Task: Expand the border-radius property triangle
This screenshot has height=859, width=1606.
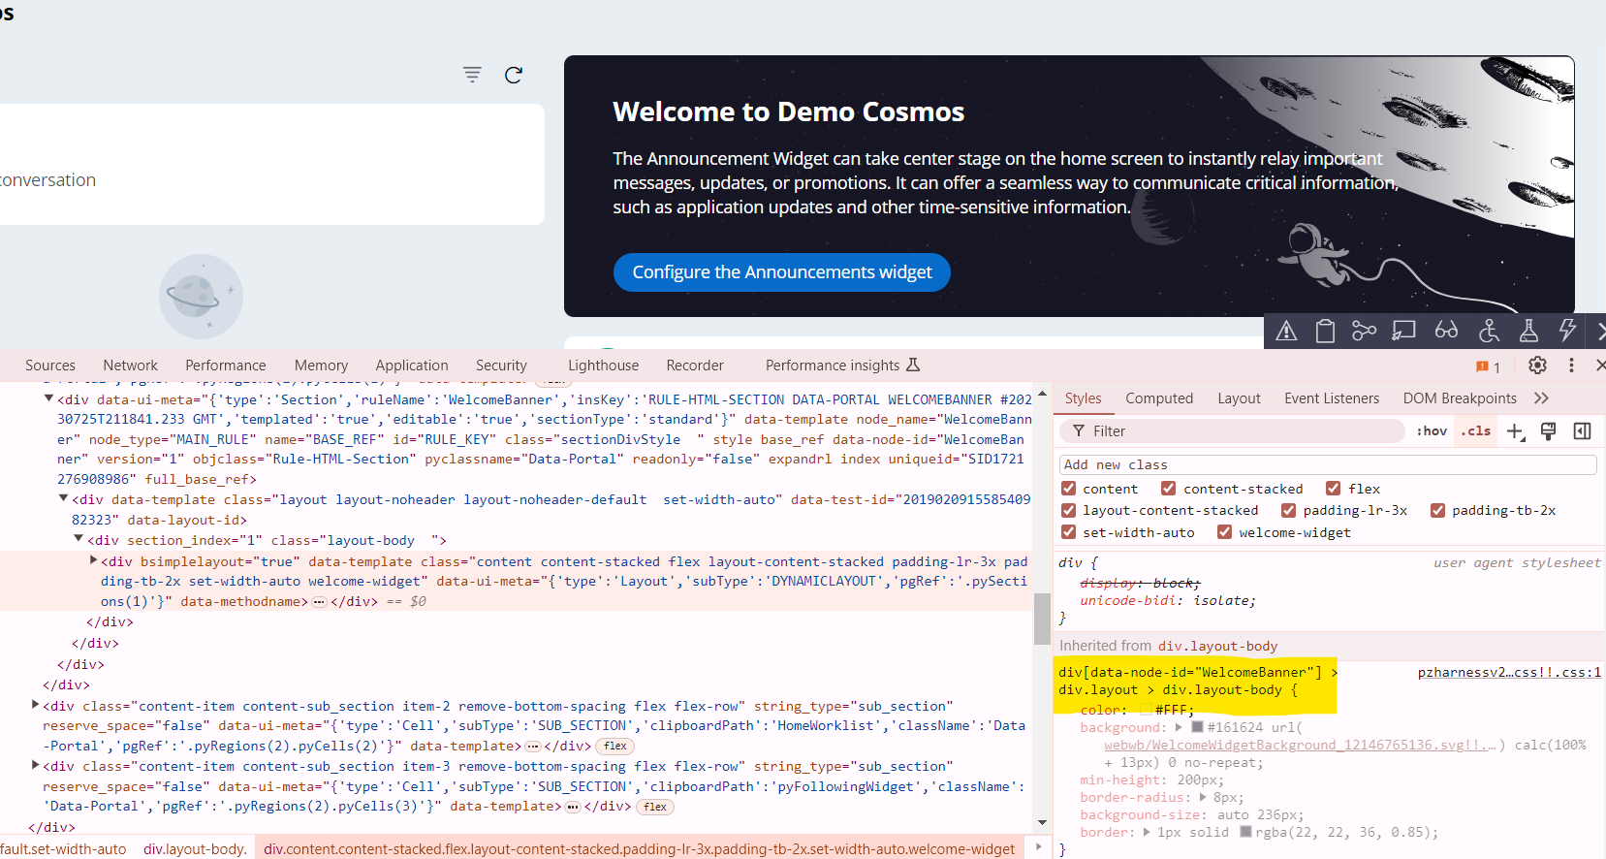Action: (1203, 797)
